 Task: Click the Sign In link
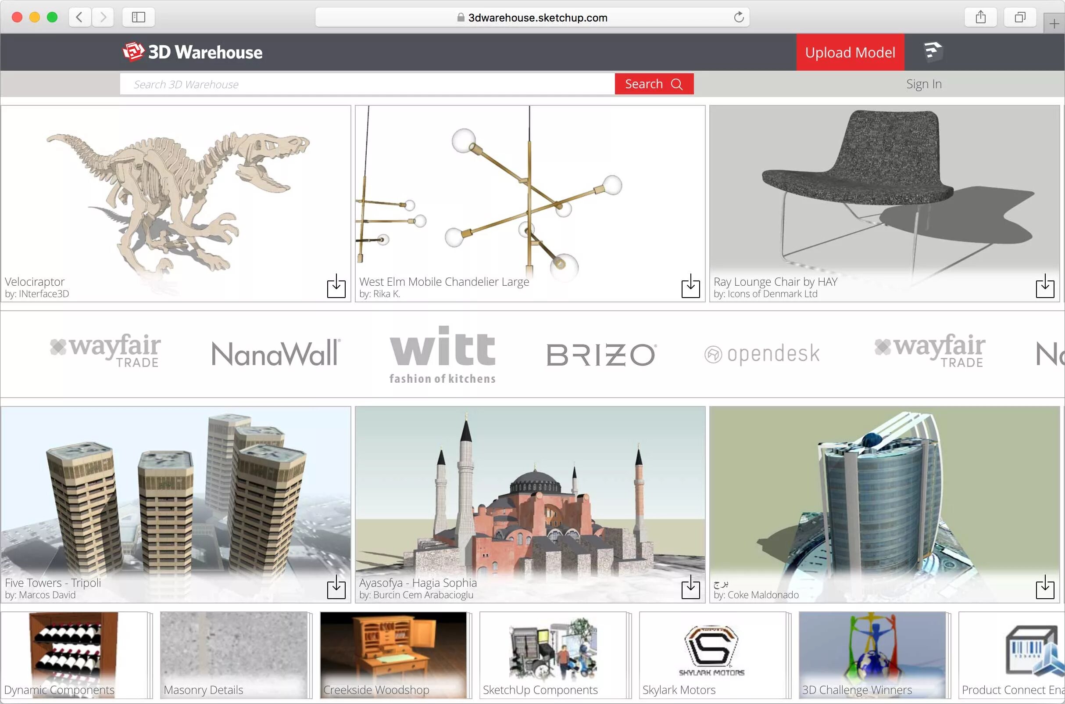pos(923,84)
